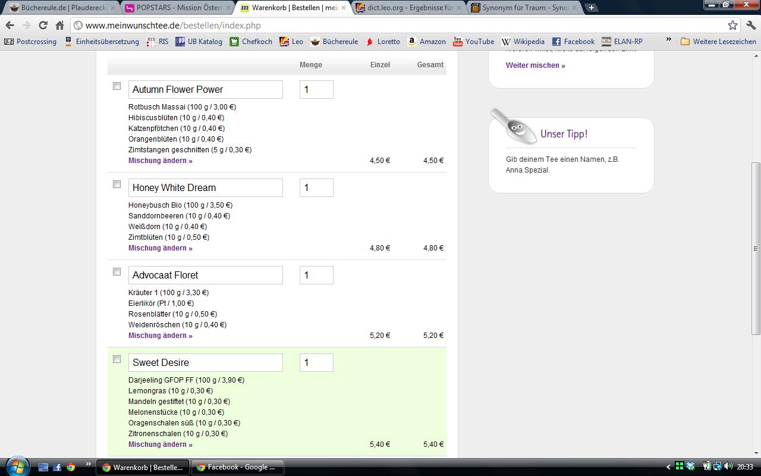This screenshot has height=476, width=761.
Task: Open the Amazon bookmark
Action: [426, 42]
